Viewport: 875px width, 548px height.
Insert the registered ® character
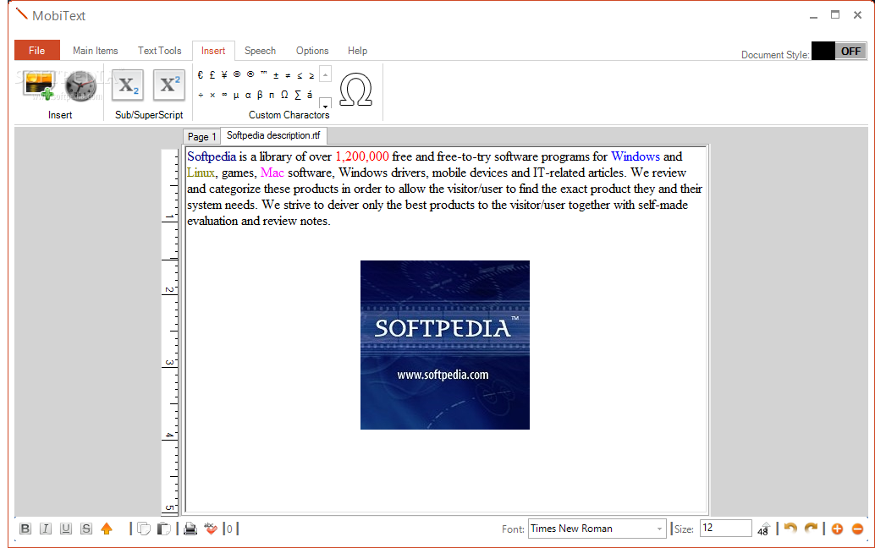click(x=250, y=74)
